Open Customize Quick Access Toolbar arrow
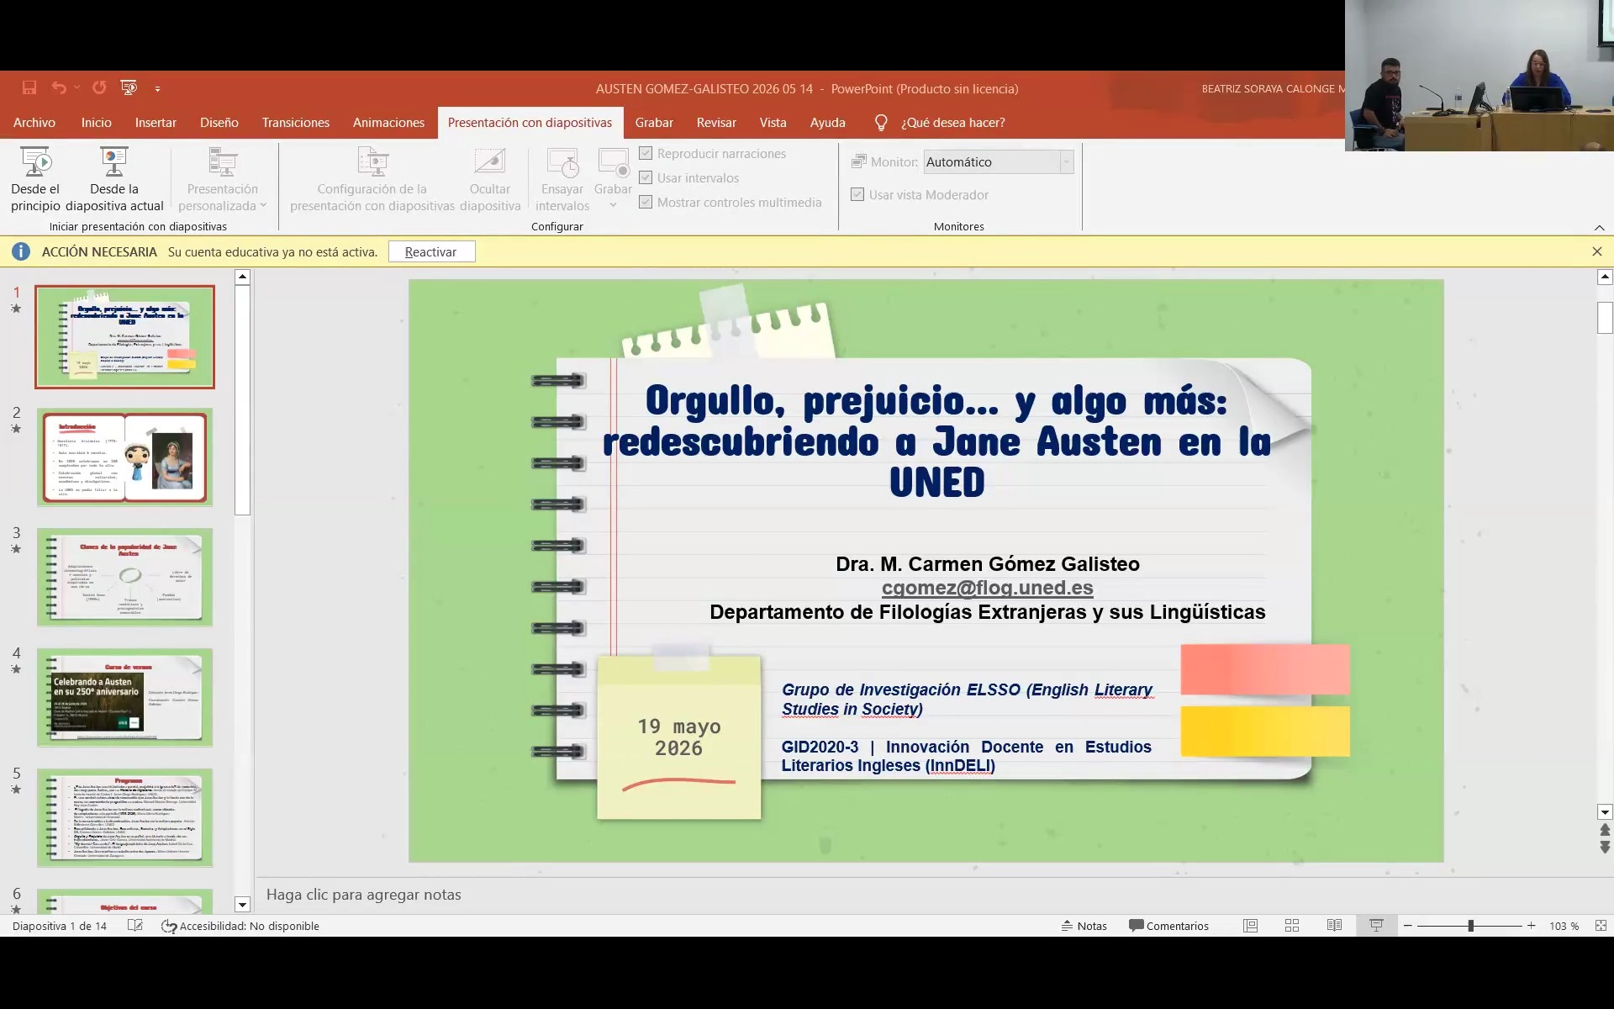The height and width of the screenshot is (1009, 1614). [157, 88]
